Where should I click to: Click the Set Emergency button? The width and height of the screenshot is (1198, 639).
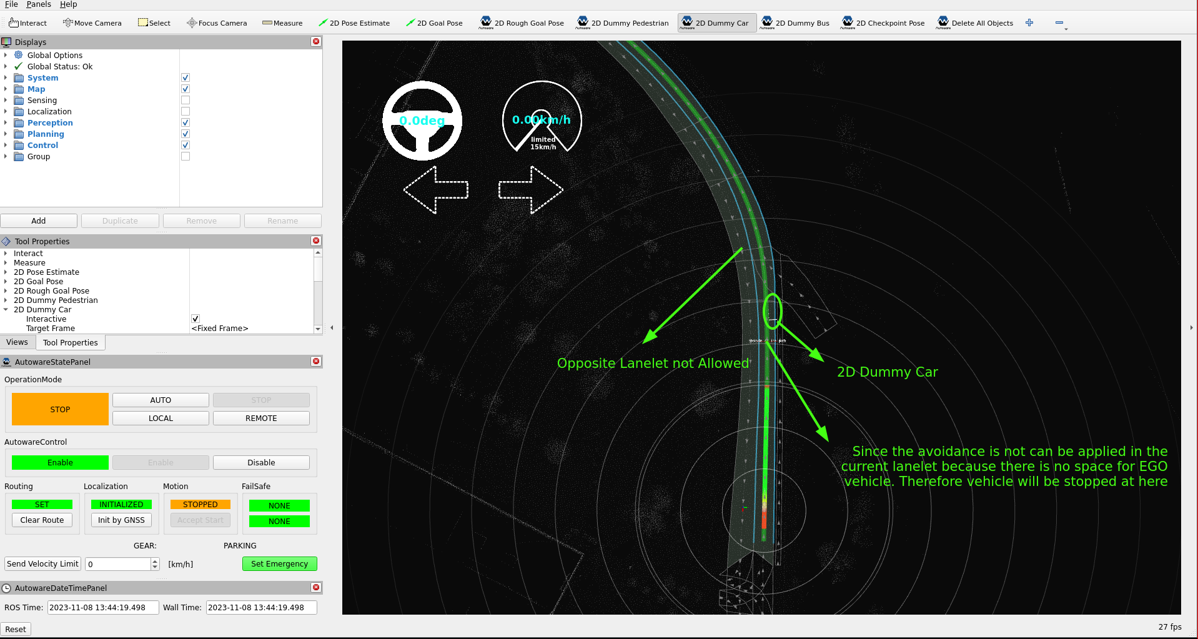point(279,564)
